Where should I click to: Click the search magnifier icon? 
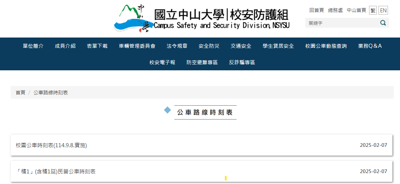click(x=383, y=23)
